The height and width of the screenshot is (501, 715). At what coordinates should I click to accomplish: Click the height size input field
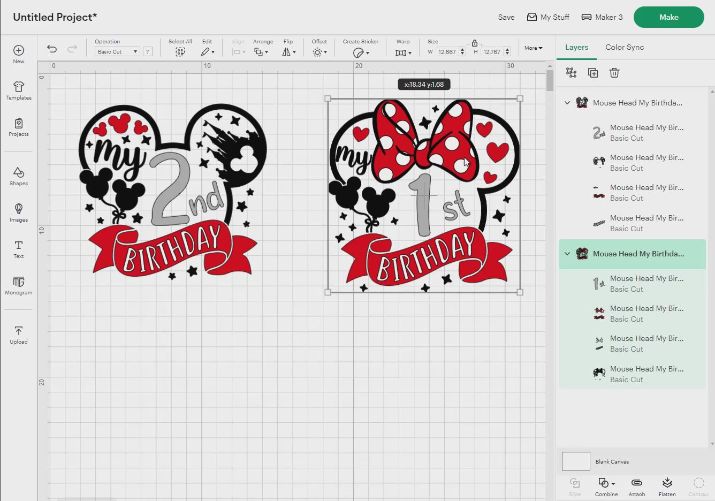492,52
